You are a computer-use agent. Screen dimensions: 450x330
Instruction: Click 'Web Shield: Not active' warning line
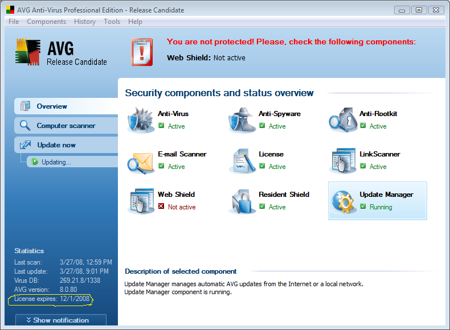pos(206,58)
